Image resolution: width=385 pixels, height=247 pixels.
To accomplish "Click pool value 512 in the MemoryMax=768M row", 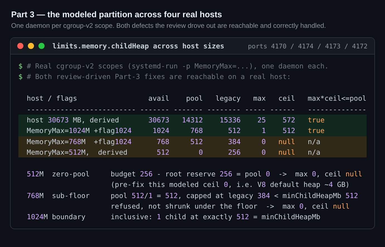I will click(x=197, y=142).
